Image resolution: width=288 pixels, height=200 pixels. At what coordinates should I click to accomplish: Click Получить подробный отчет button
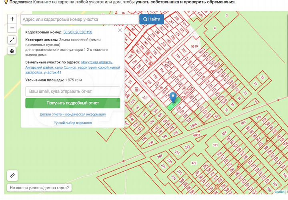(x=72, y=103)
